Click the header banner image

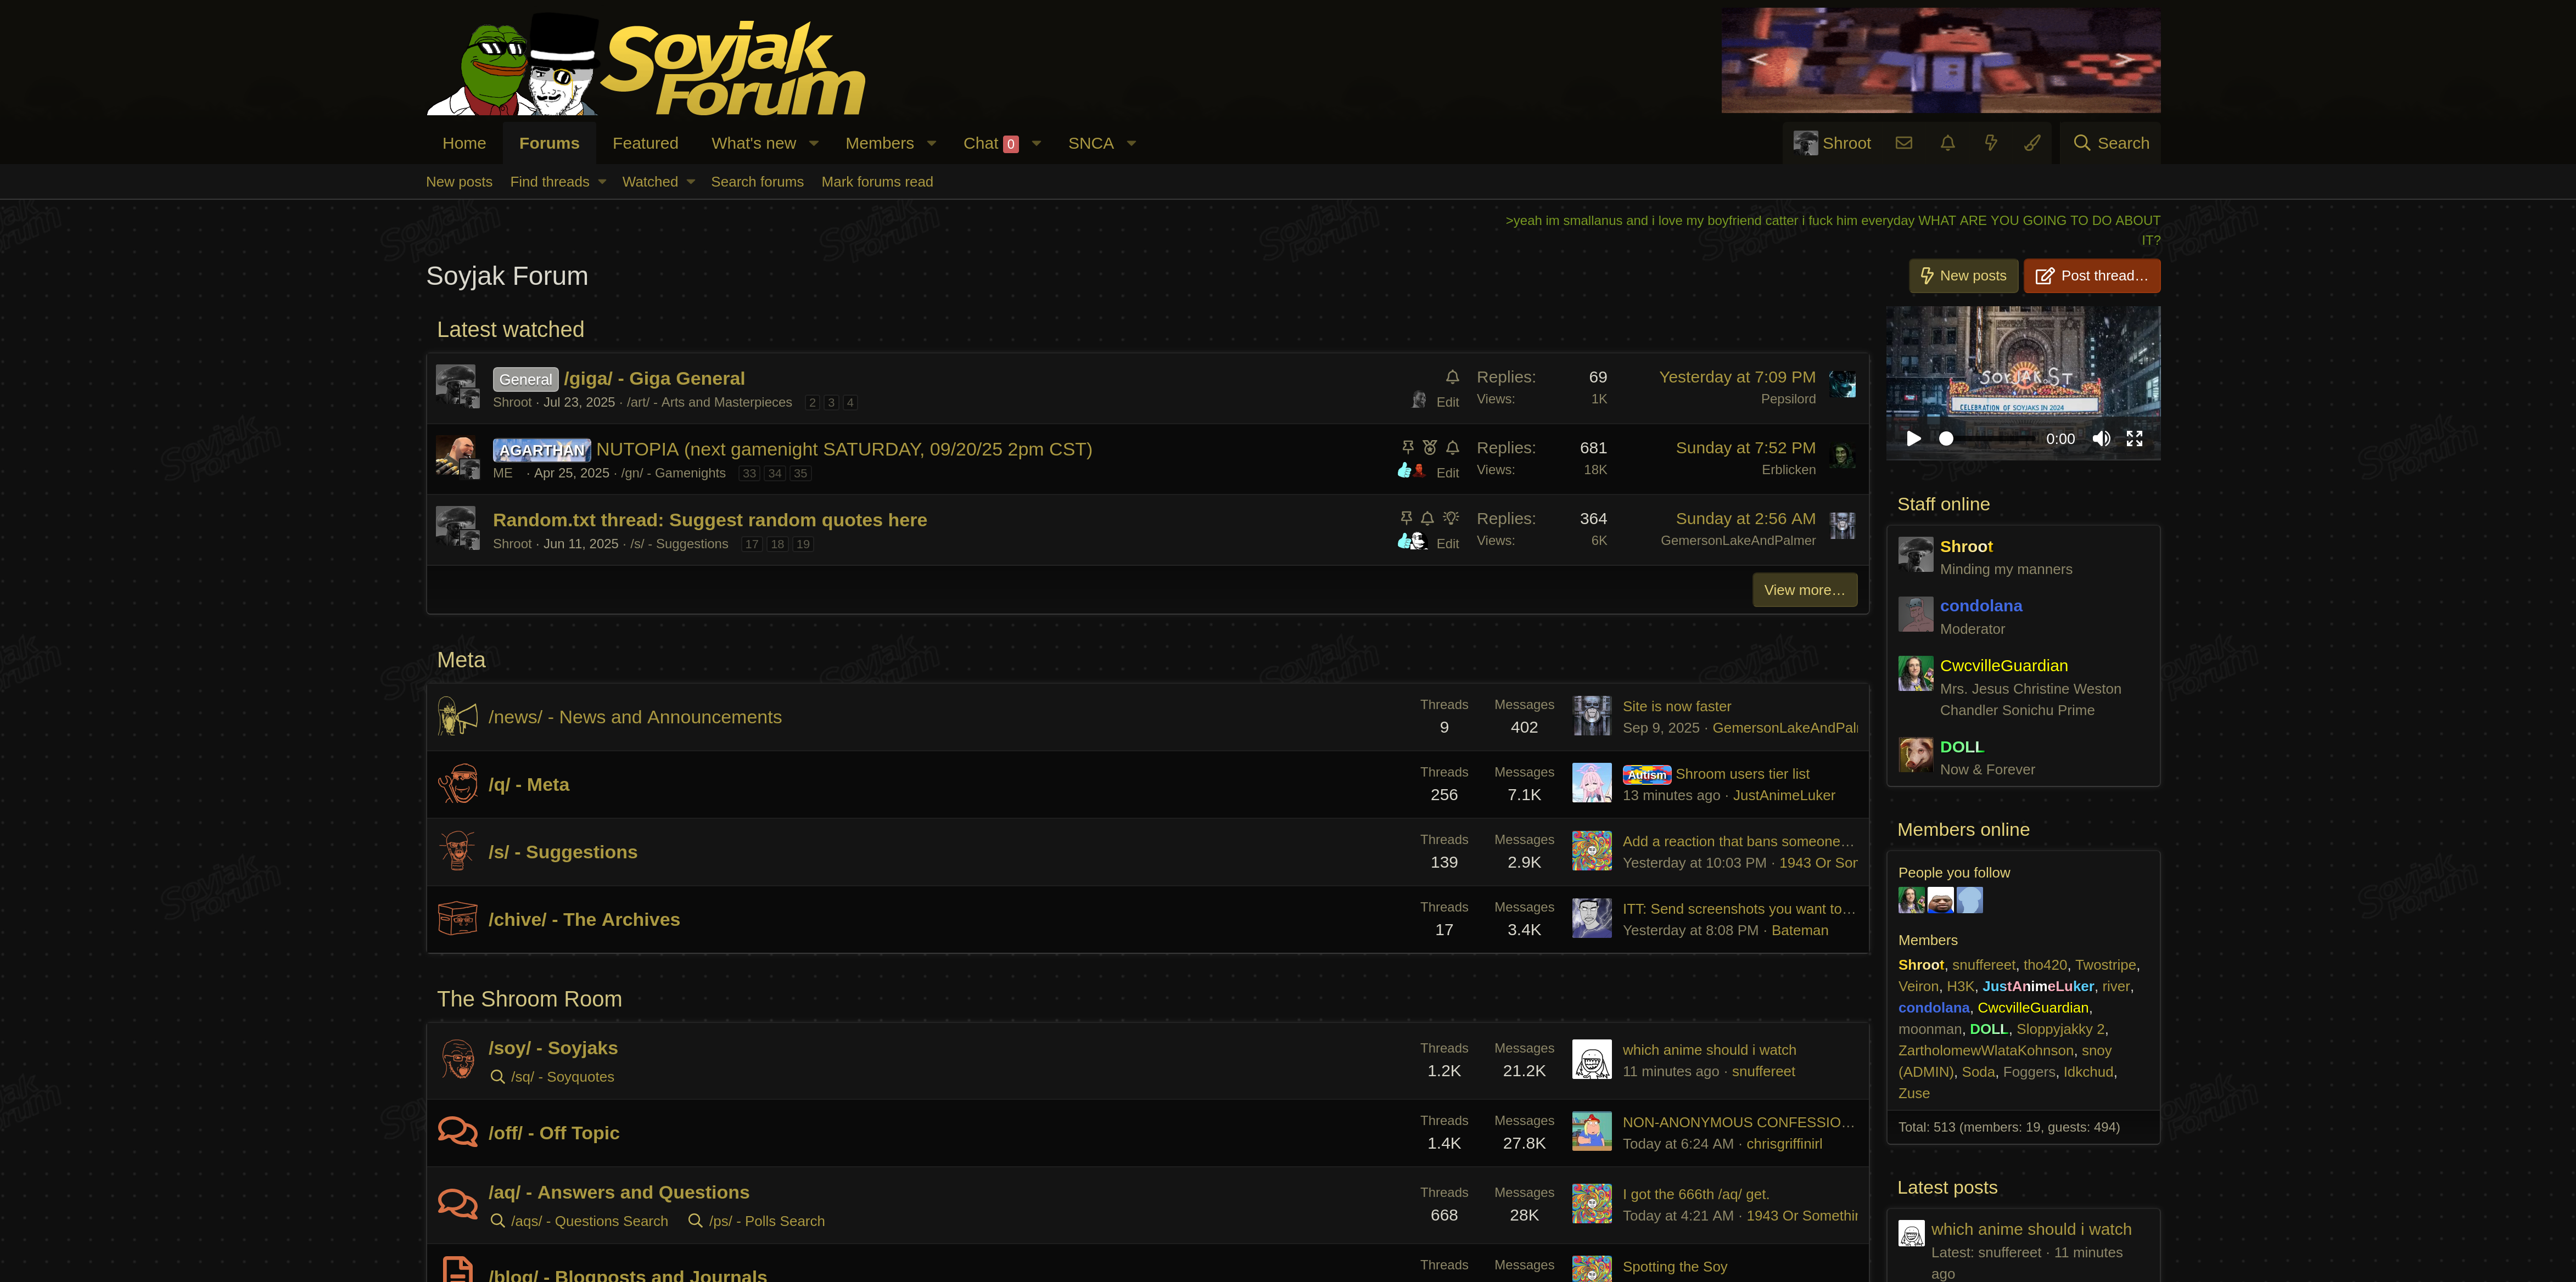pos(1941,60)
